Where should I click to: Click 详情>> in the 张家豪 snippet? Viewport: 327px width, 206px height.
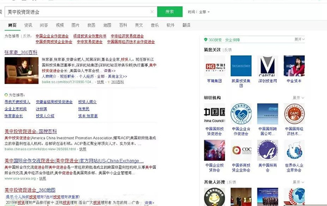110,71
